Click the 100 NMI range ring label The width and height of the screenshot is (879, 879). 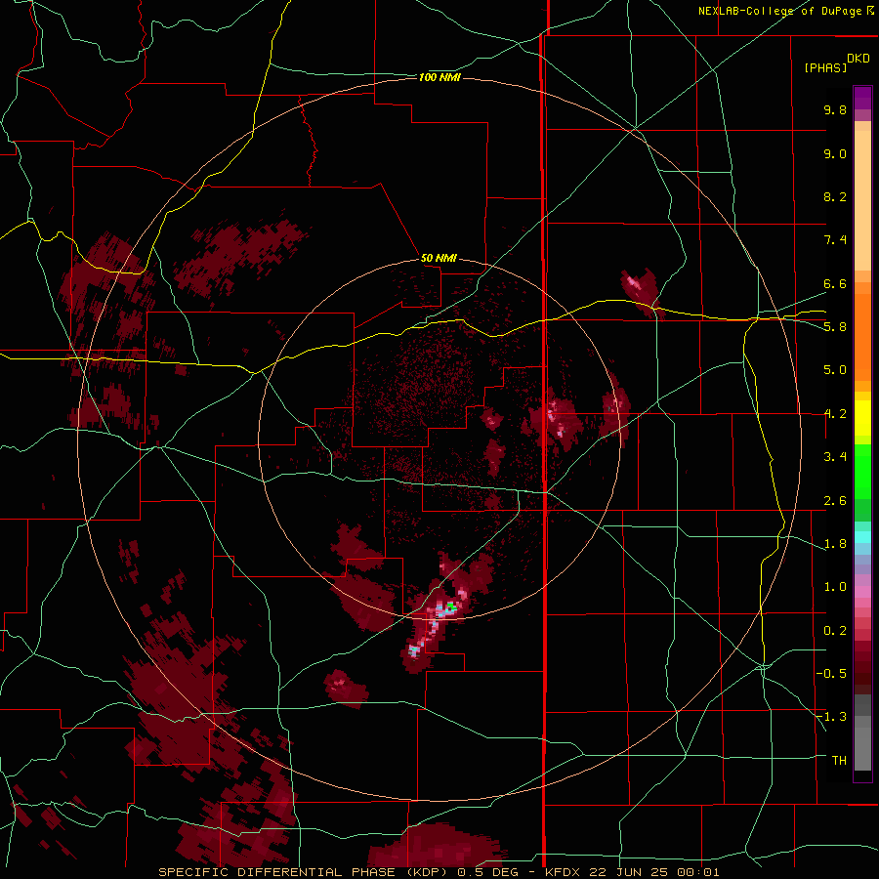coord(439,77)
